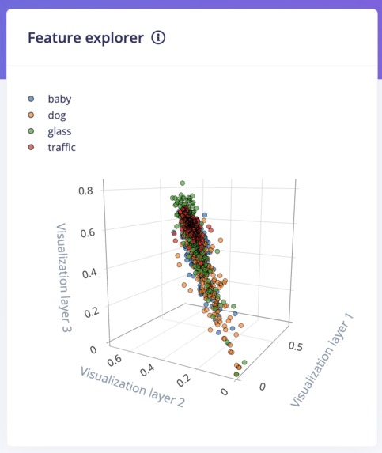The width and height of the screenshot is (382, 453).
Task: Click the Visualization layer 3 axis title
Action: pos(64,277)
